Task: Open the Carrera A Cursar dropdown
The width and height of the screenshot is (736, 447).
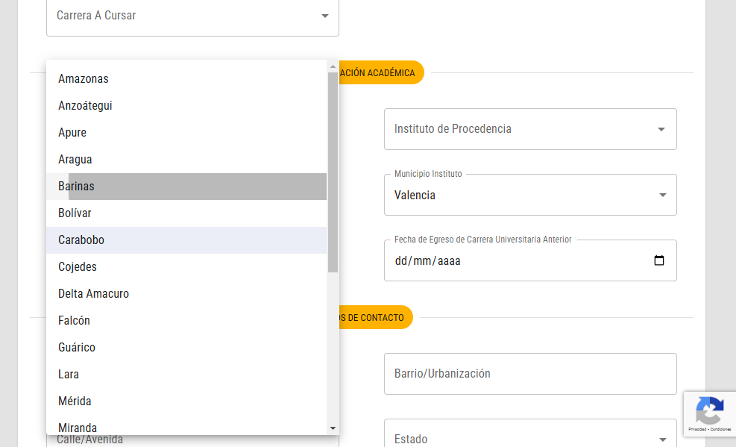Action: [192, 16]
